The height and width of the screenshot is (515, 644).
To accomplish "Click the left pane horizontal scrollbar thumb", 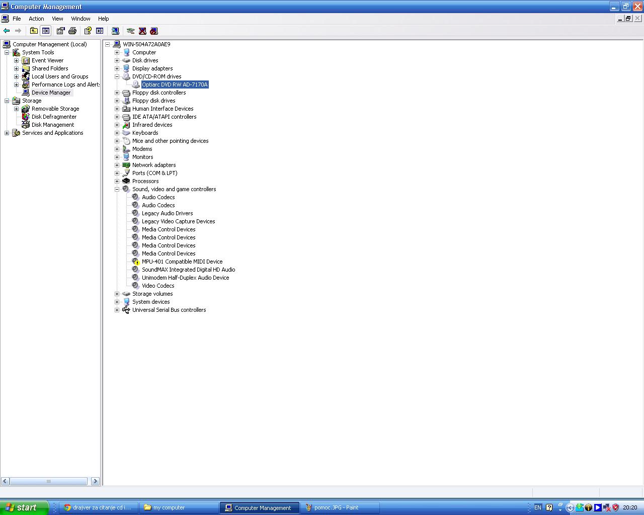I will tap(48, 481).
